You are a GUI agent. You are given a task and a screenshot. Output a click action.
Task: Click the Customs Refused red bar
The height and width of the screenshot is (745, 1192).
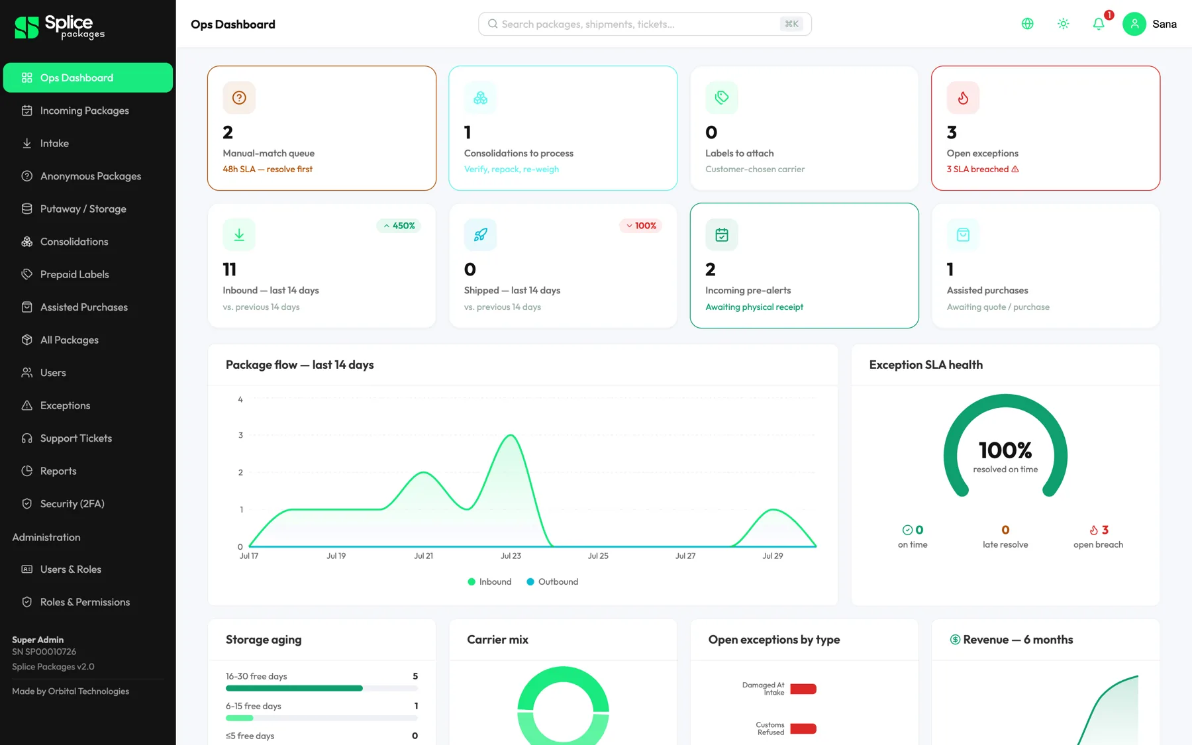[803, 729]
